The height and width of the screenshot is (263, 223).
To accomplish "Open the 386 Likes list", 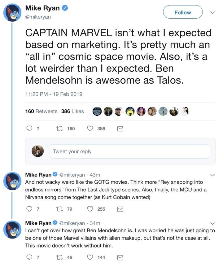I will click(x=72, y=111).
